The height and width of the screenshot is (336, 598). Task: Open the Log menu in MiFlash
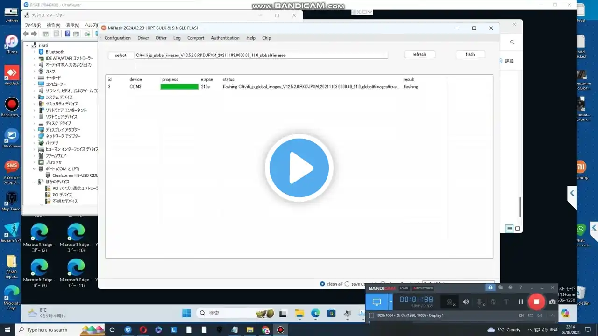pyautogui.click(x=177, y=38)
